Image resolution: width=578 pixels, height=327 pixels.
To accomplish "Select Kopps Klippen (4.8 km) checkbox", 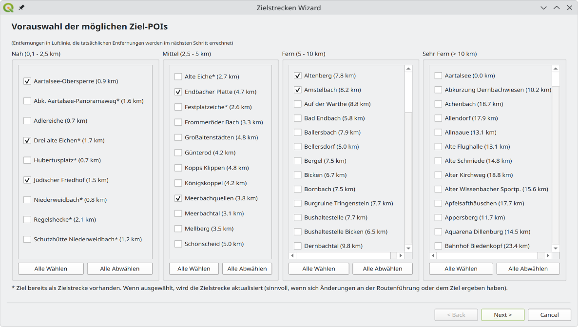I will coord(178,168).
